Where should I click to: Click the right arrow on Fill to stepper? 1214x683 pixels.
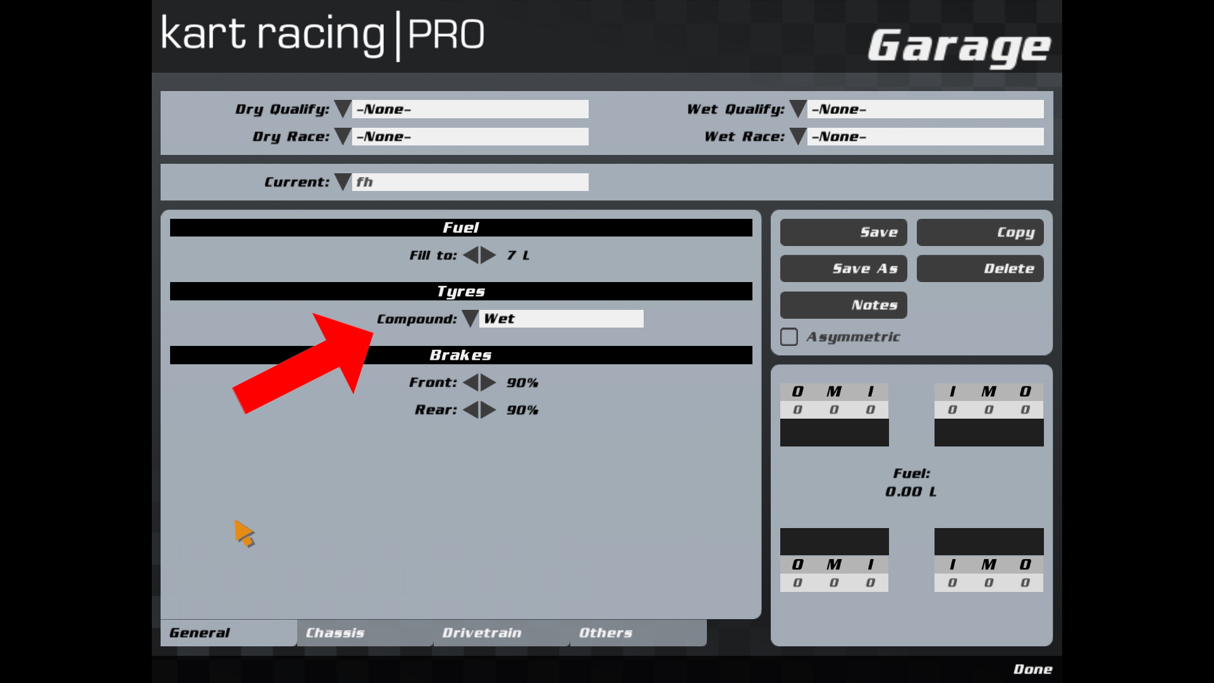point(487,255)
